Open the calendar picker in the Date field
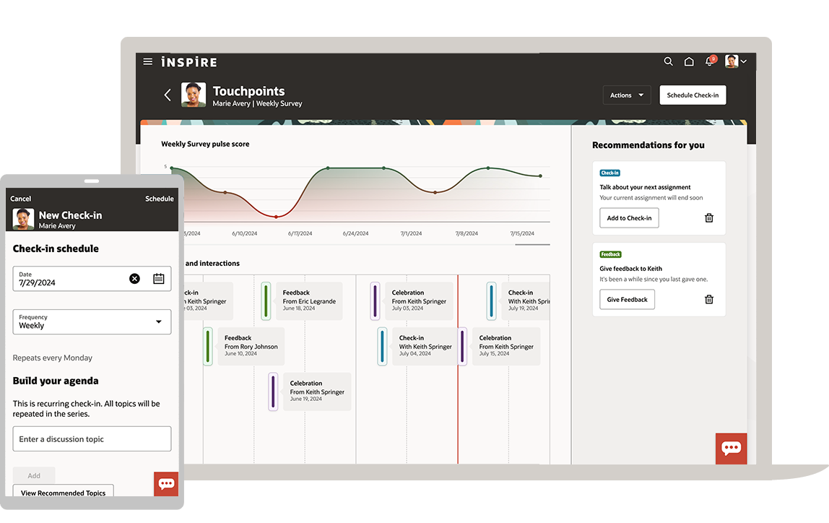 [158, 278]
